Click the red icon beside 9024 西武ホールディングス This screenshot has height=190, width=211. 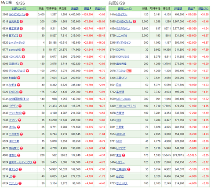click(x=35, y=162)
